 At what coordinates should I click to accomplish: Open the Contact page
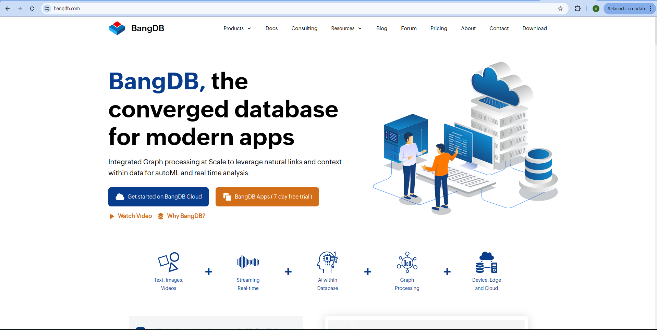click(499, 28)
